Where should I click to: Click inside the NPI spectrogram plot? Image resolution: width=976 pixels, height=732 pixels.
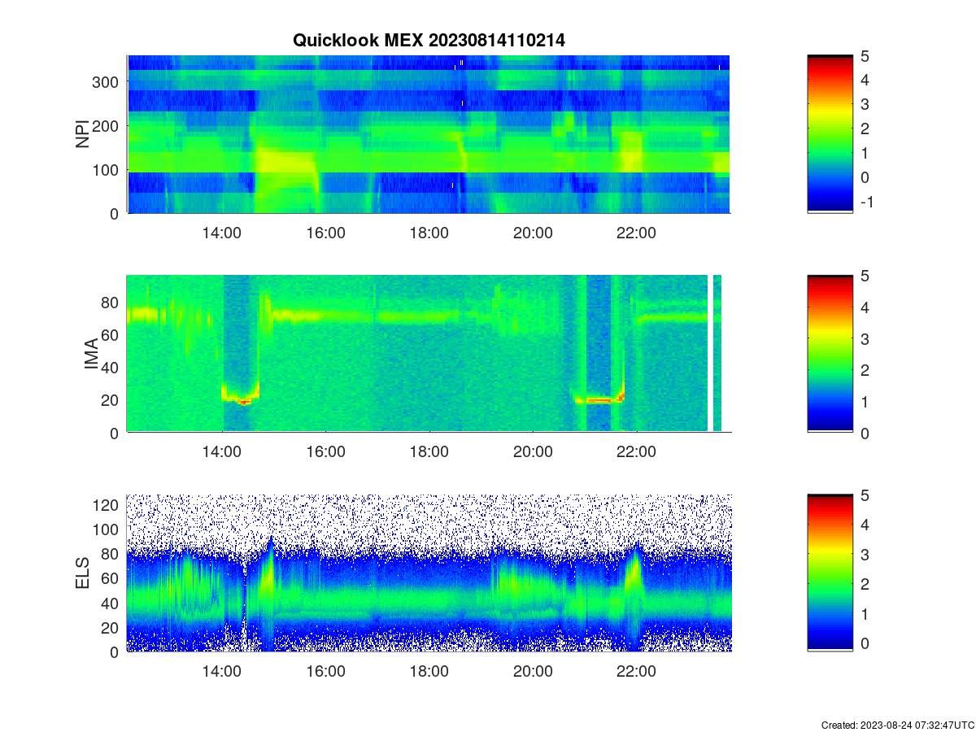point(429,134)
